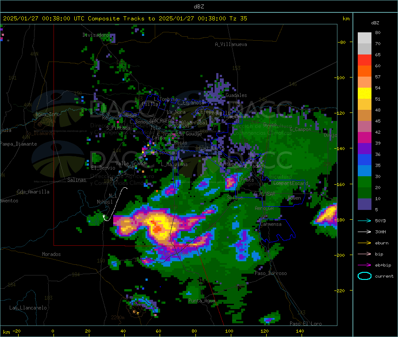Select the violet 36-39 dBZ swatch
Screen dimensions: 398x337
click(x=364, y=149)
